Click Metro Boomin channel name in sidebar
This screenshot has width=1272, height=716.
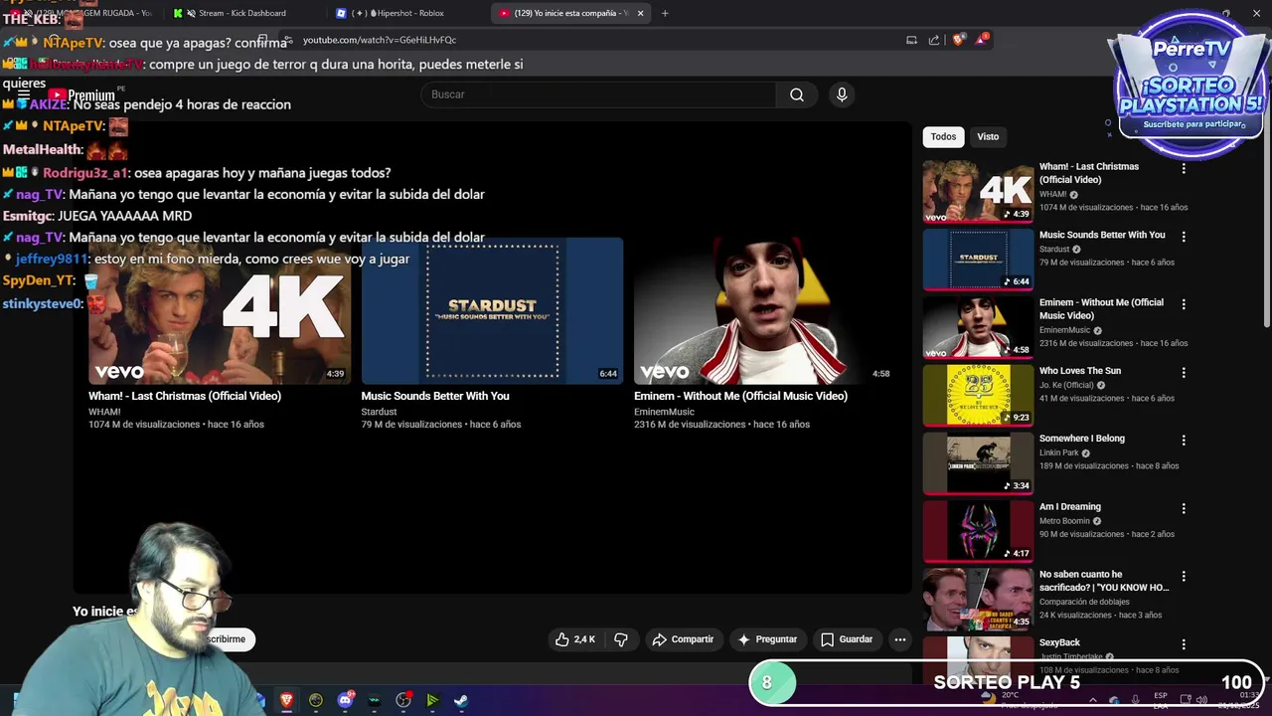1064,521
